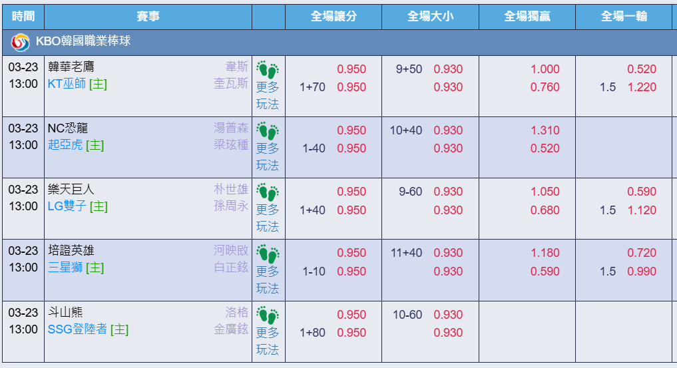Pick 1.310 moneyline odds for NC恐龍

click(545, 130)
